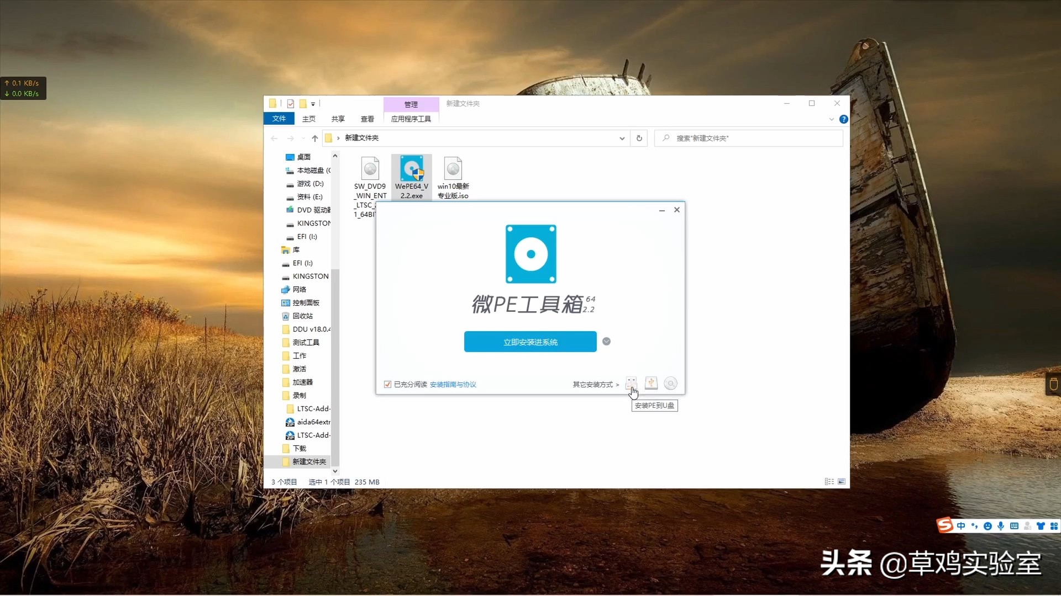Click the 立即安装进系统 button

pos(530,342)
